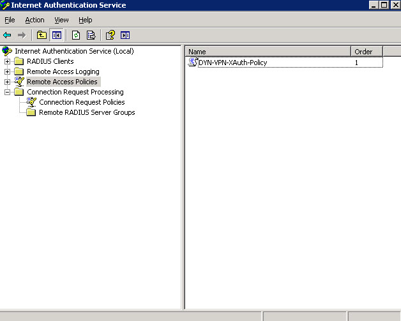
Task: Click the Up One Level toolbar icon
Action: pyautogui.click(x=42, y=35)
